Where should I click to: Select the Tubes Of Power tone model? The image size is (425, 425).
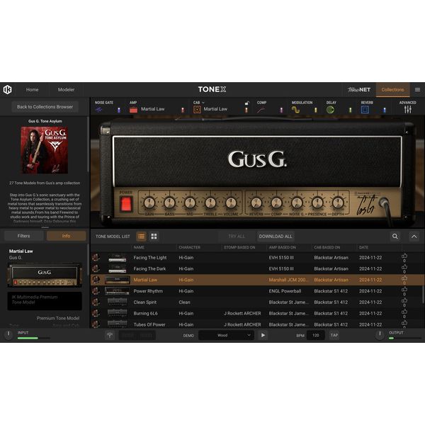coord(149,324)
